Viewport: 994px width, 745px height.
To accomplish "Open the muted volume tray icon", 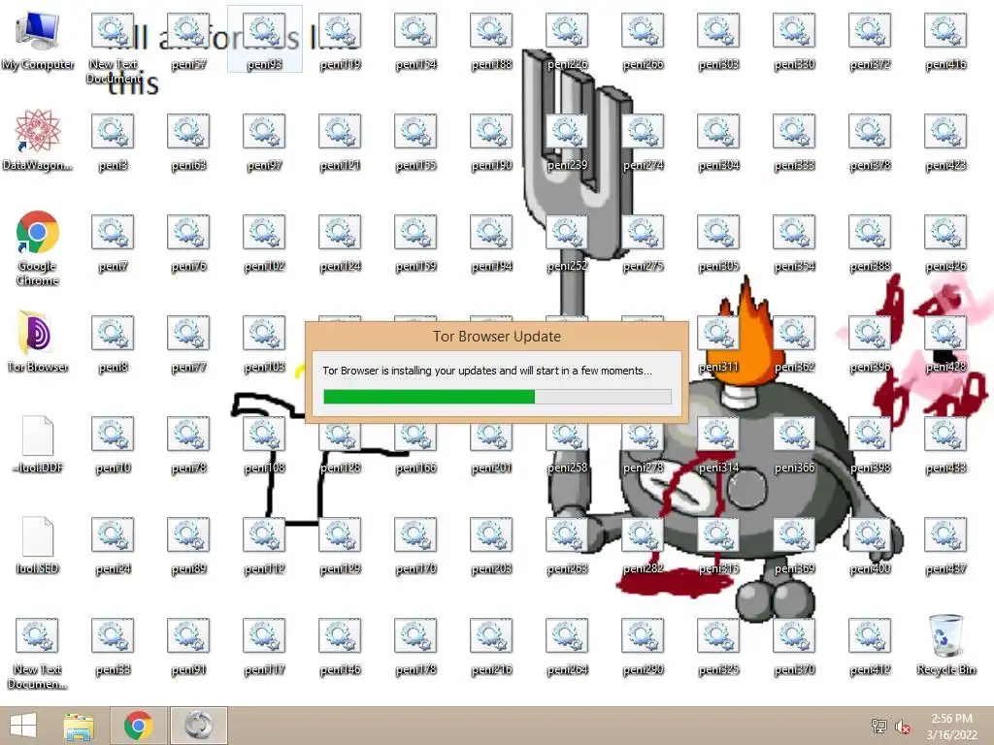I will [x=902, y=726].
